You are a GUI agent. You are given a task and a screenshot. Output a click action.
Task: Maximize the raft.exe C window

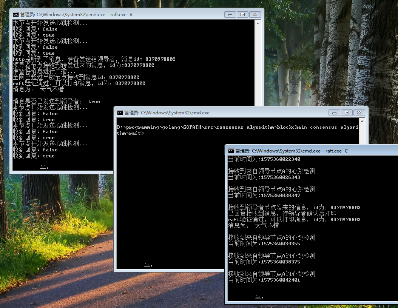[396, 150]
